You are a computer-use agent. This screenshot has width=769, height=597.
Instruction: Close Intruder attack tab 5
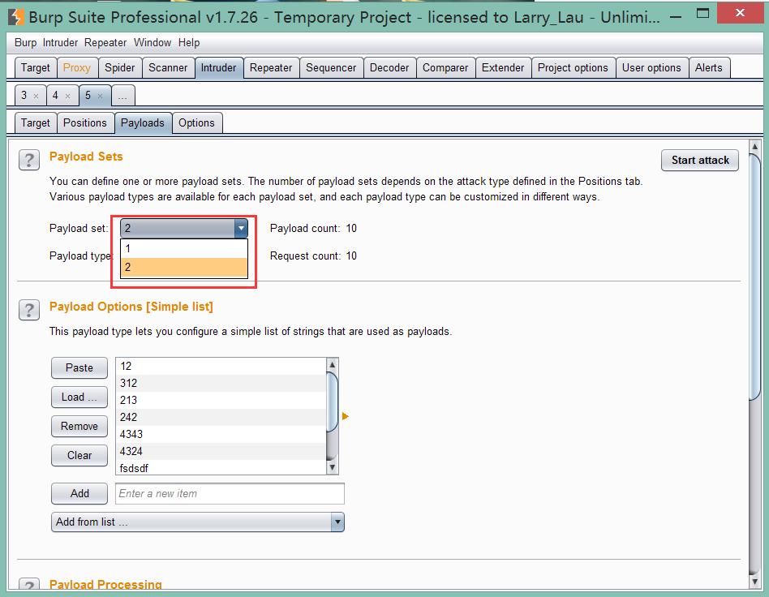[100, 97]
